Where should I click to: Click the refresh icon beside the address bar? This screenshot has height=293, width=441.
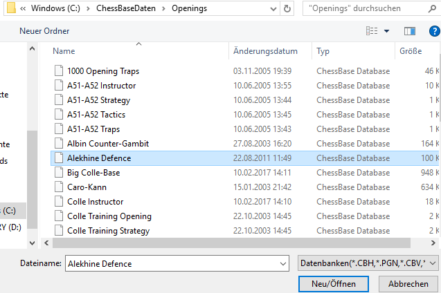(287, 8)
